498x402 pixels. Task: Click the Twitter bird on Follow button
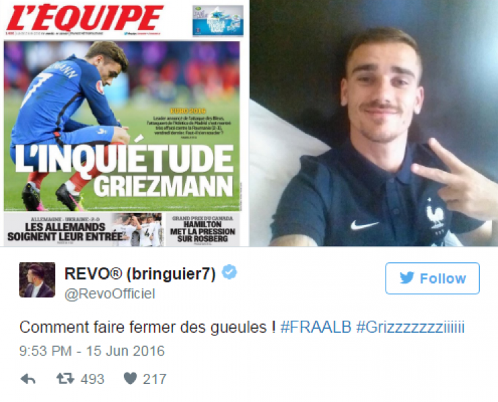[407, 278]
